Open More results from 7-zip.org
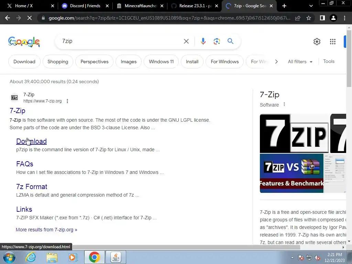The width and height of the screenshot is (352, 264). pos(46,230)
